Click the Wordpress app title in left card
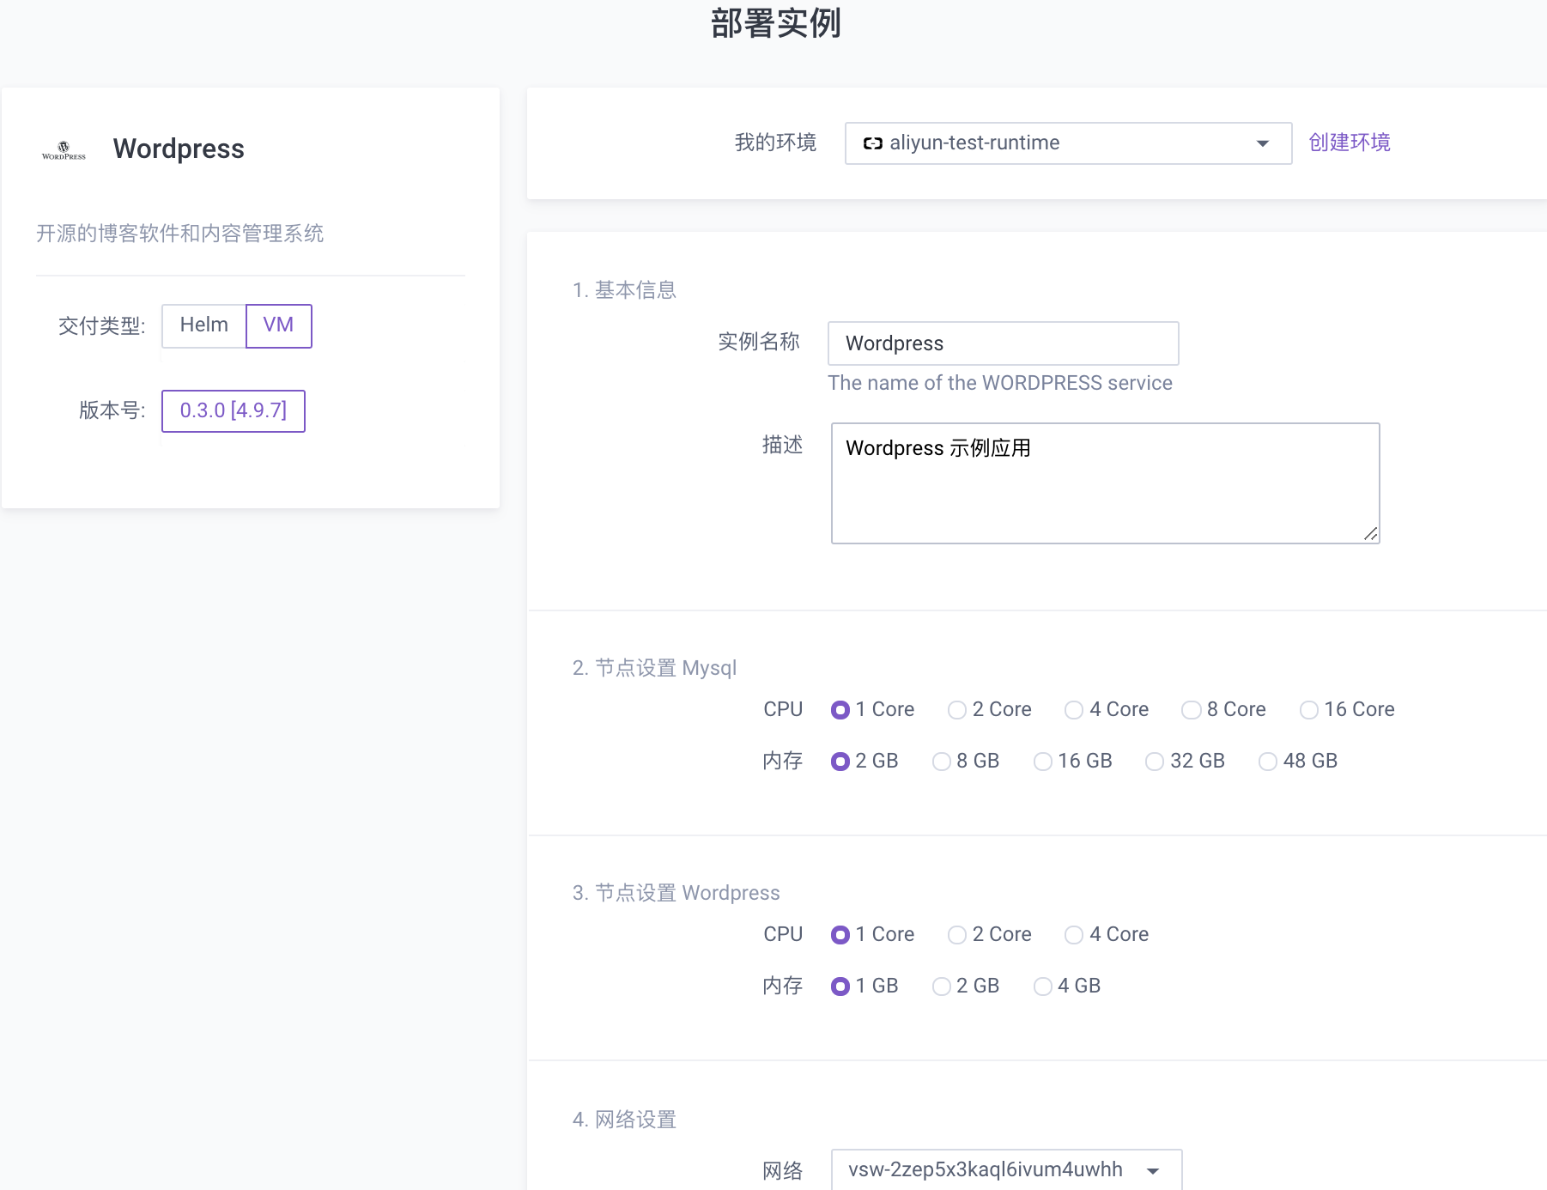Image resolution: width=1547 pixels, height=1190 pixels. click(x=179, y=149)
